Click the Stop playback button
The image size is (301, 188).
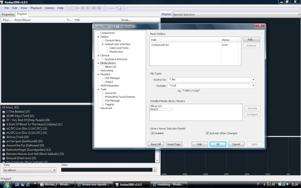pyautogui.click(x=72, y=8)
